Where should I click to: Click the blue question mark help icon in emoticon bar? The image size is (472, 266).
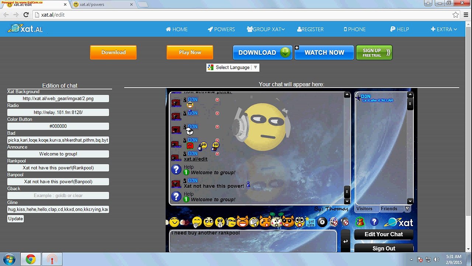pos(374,222)
